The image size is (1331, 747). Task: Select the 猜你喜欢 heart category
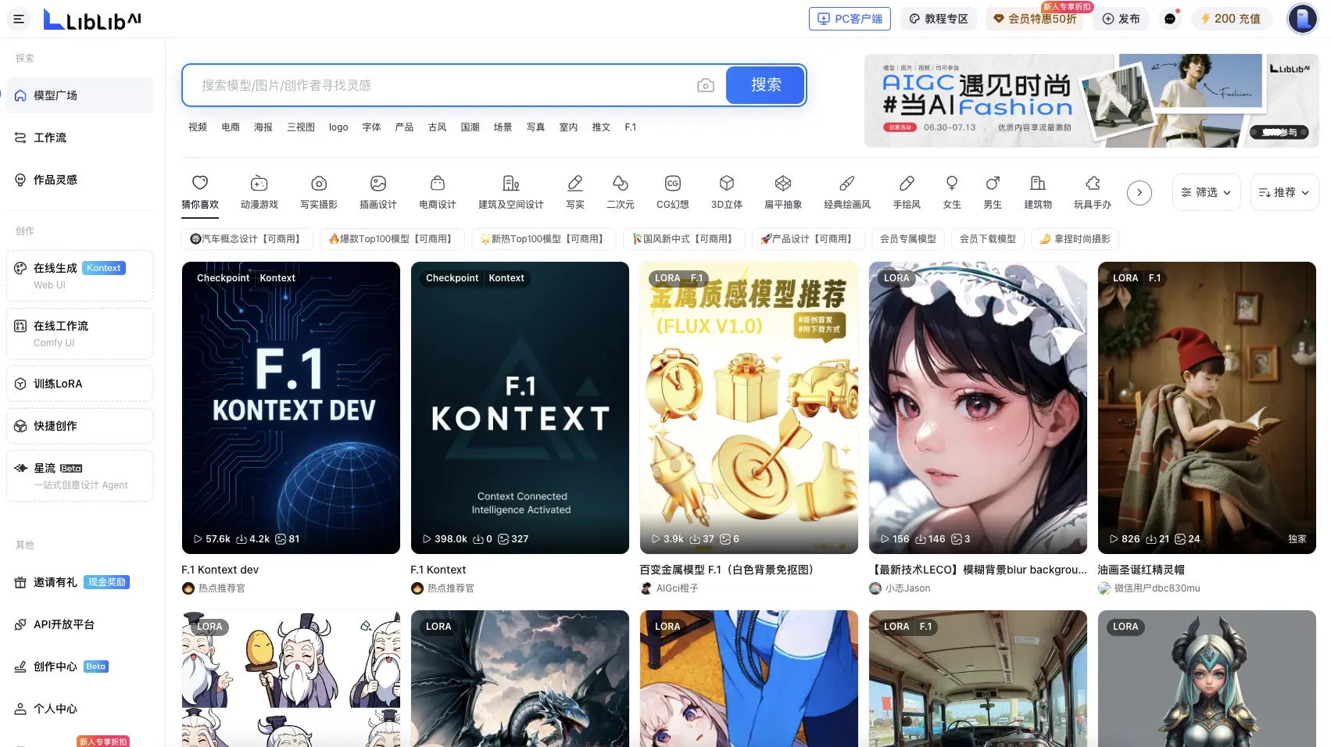(200, 192)
